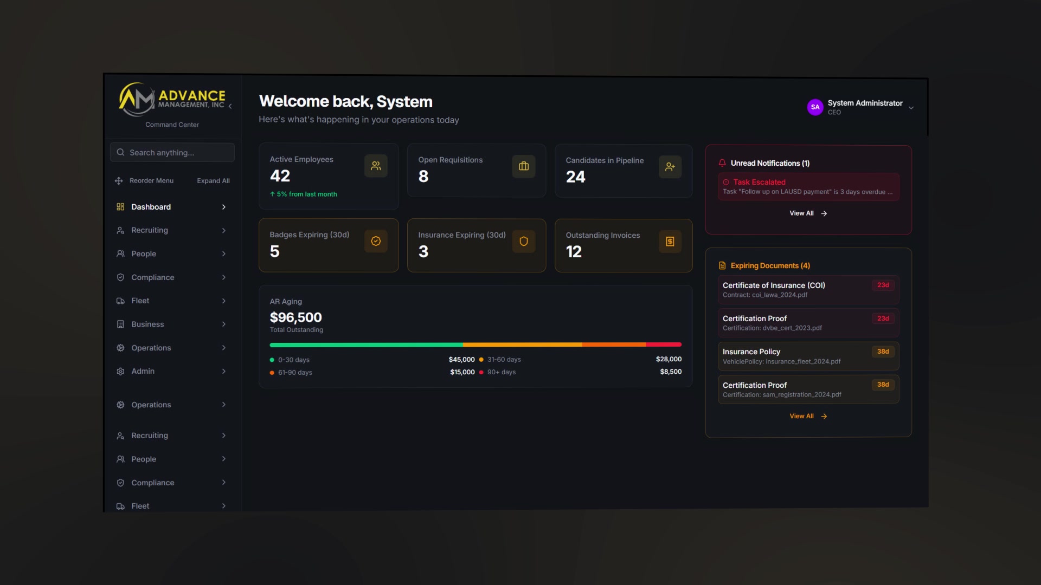Collapse the sidebar with the arrow by the logo
This screenshot has height=585, width=1041.
pos(230,106)
